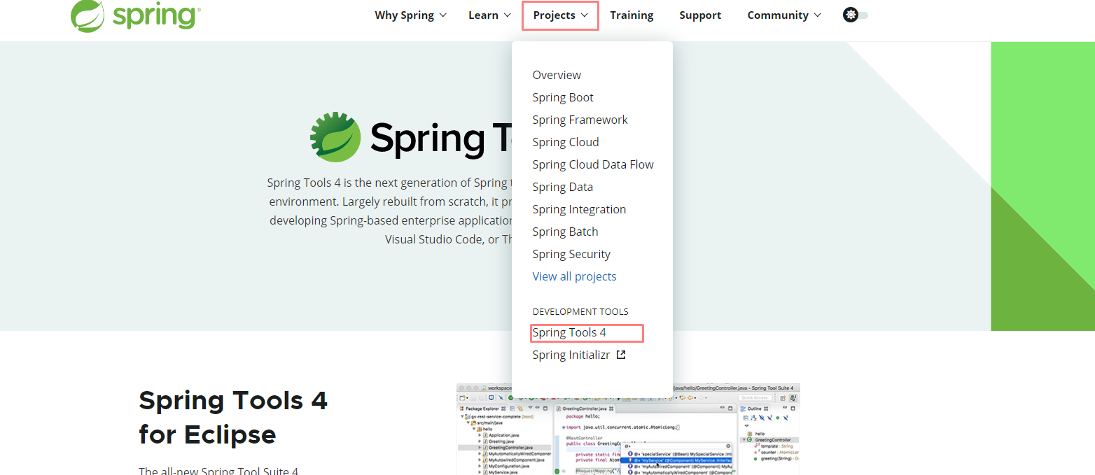
Task: Click the Spring leaf logo
Action: coord(136,15)
